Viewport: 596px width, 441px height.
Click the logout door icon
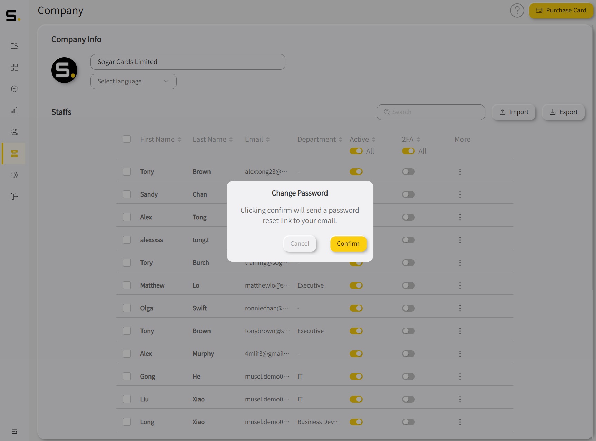(14, 197)
